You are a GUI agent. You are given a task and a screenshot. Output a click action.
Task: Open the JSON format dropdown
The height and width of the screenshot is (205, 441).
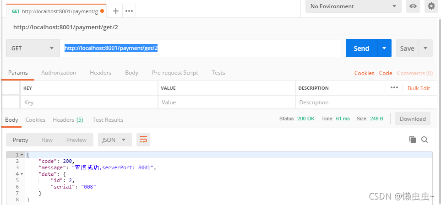pos(115,140)
